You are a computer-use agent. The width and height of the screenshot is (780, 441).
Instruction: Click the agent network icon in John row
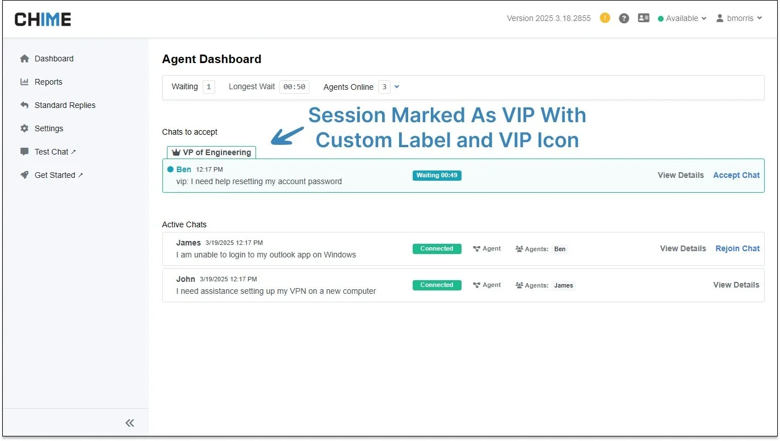pyautogui.click(x=477, y=285)
